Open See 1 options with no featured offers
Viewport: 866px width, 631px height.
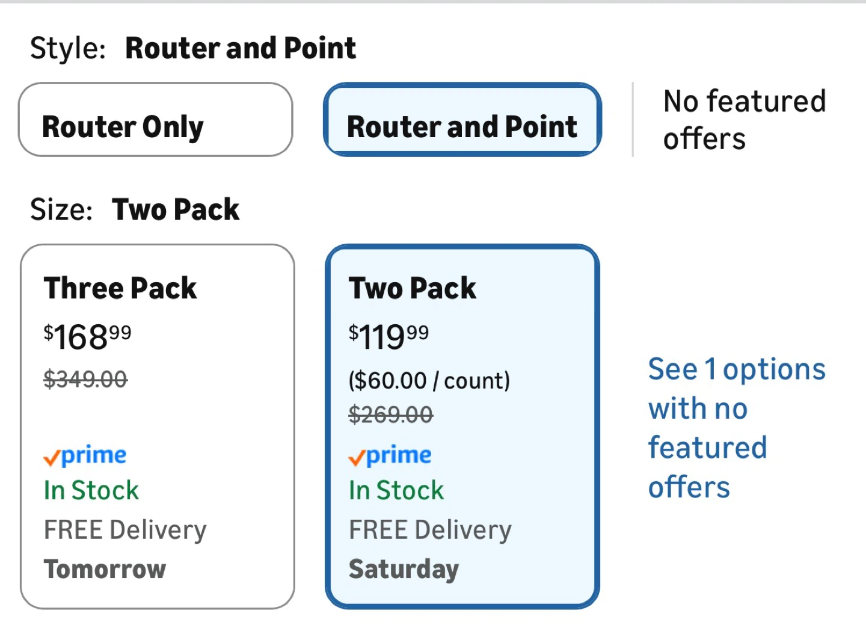(737, 428)
